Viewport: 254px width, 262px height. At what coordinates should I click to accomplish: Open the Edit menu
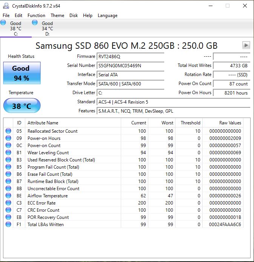[18, 16]
